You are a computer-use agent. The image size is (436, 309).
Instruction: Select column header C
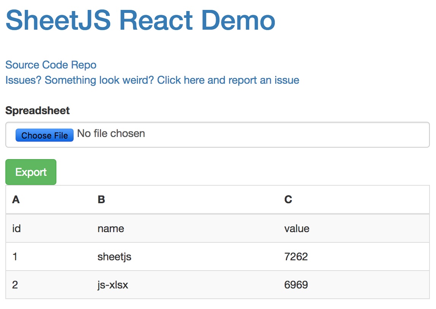coord(288,199)
